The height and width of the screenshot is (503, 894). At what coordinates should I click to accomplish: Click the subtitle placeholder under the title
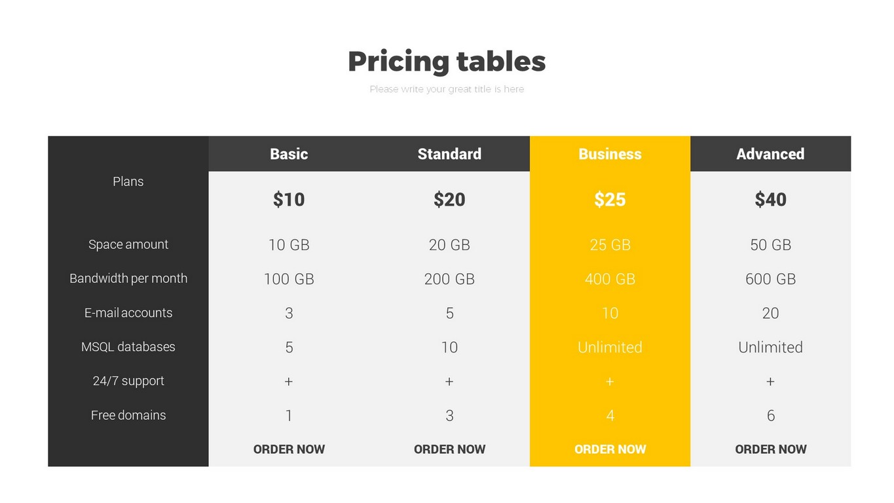tap(447, 89)
